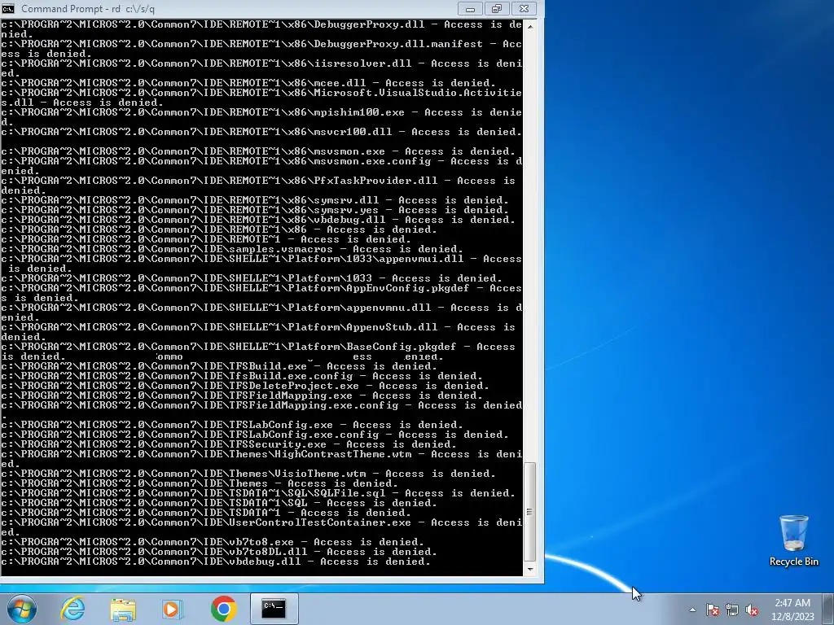The image size is (834, 625).
Task: Click the iisresolver.dll line
Action: [x=261, y=68]
